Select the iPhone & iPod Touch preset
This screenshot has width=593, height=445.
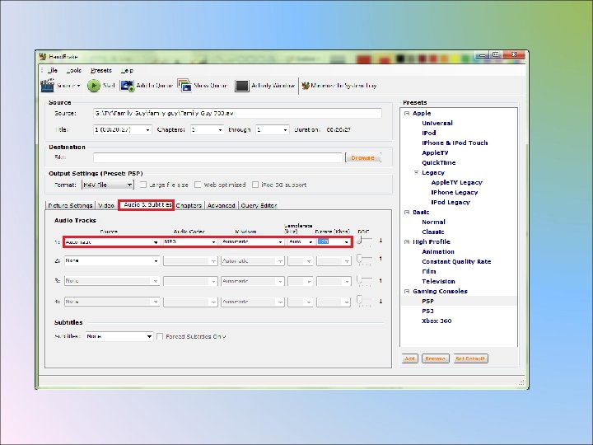pos(455,143)
